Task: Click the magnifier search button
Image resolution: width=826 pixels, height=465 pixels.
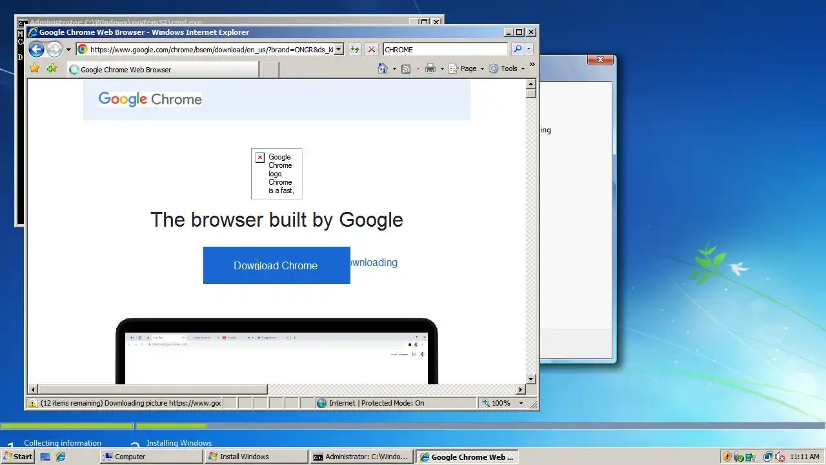Action: pos(518,49)
